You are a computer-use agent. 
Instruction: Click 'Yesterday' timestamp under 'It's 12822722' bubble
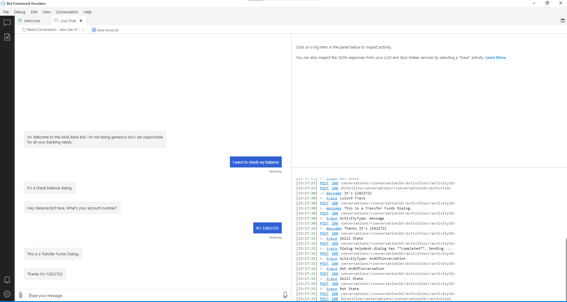click(276, 238)
